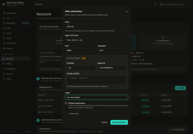Viewport: 193px width, 134px height.
Task: Click Add destination button in Destinations panel
Action: click(177, 129)
